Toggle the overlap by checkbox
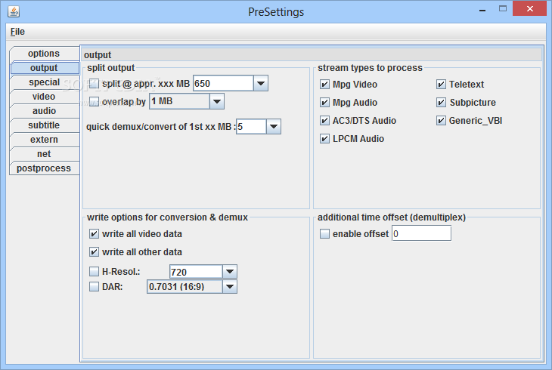The width and height of the screenshot is (552, 370). pos(95,101)
